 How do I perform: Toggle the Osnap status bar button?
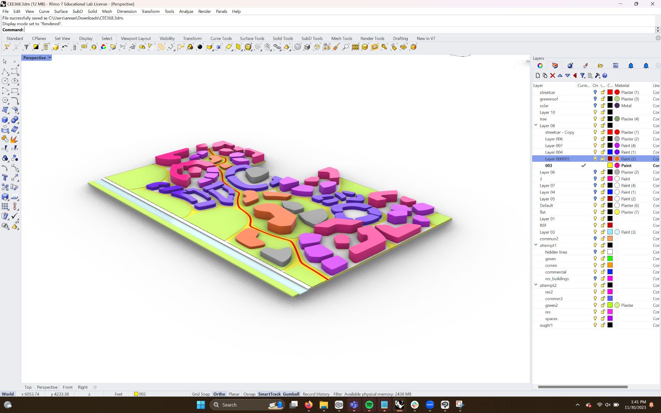tap(249, 394)
